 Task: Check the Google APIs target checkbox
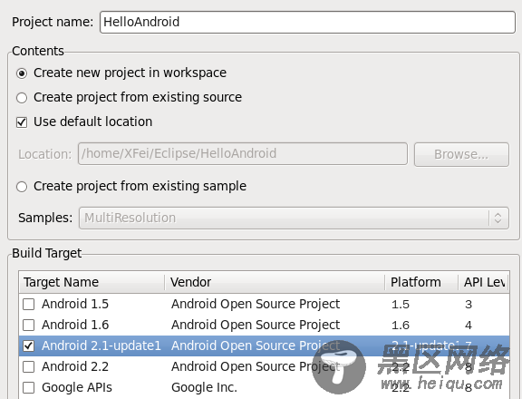pos(28,387)
